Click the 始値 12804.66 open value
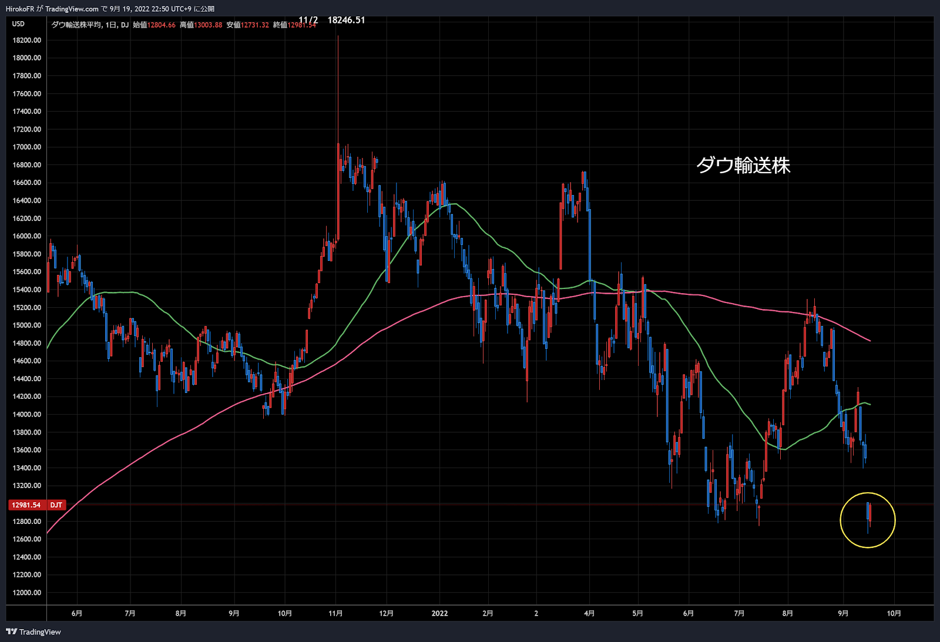This screenshot has height=642, width=940. (x=154, y=25)
